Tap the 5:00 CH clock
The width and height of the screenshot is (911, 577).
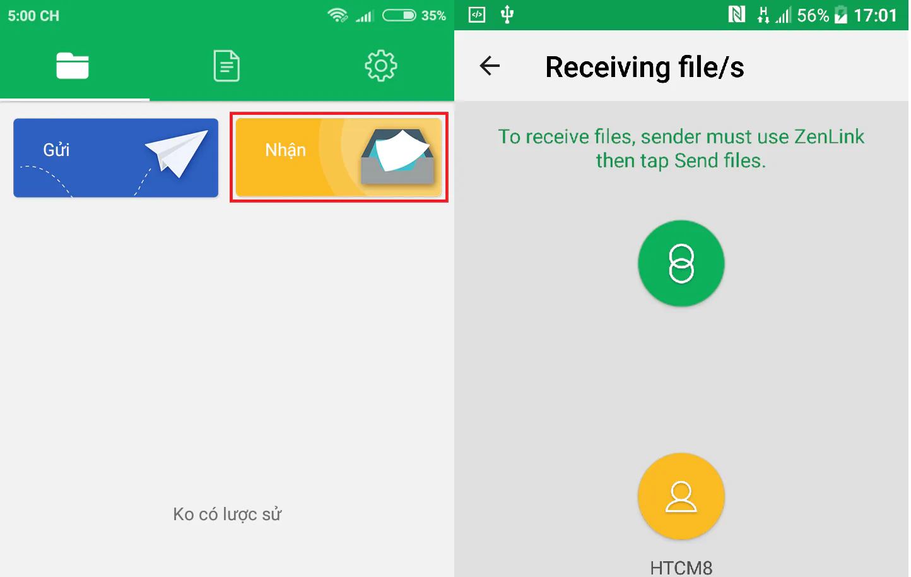pos(33,16)
